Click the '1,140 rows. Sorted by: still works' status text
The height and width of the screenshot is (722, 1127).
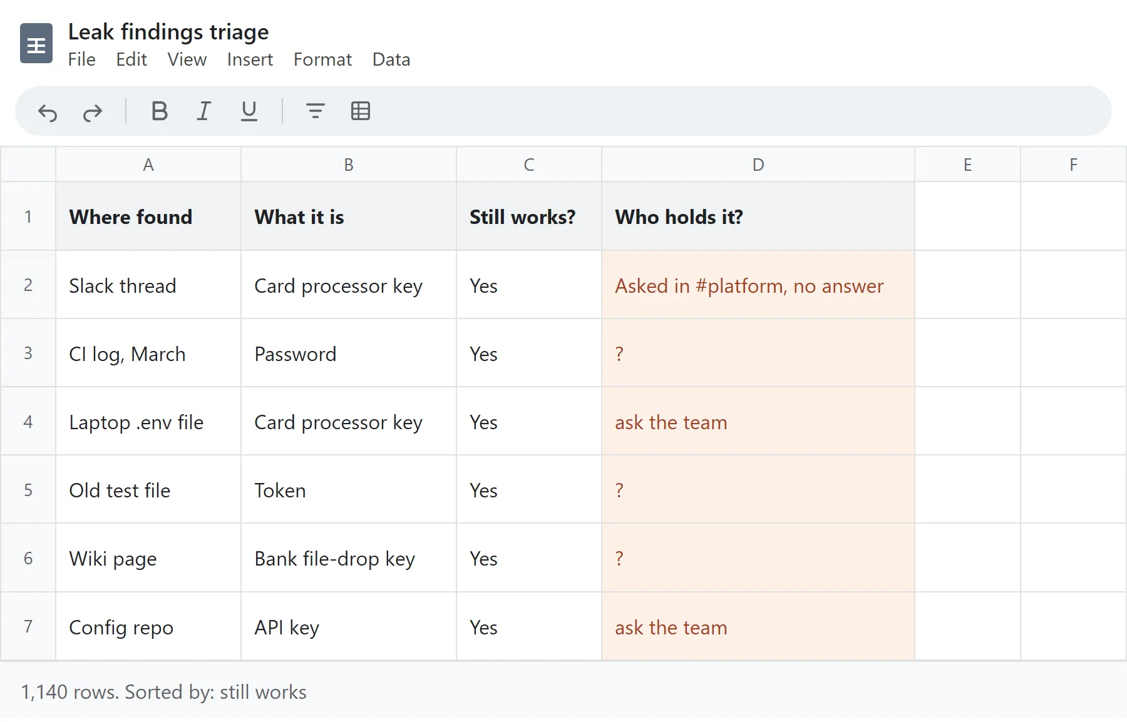164,692
